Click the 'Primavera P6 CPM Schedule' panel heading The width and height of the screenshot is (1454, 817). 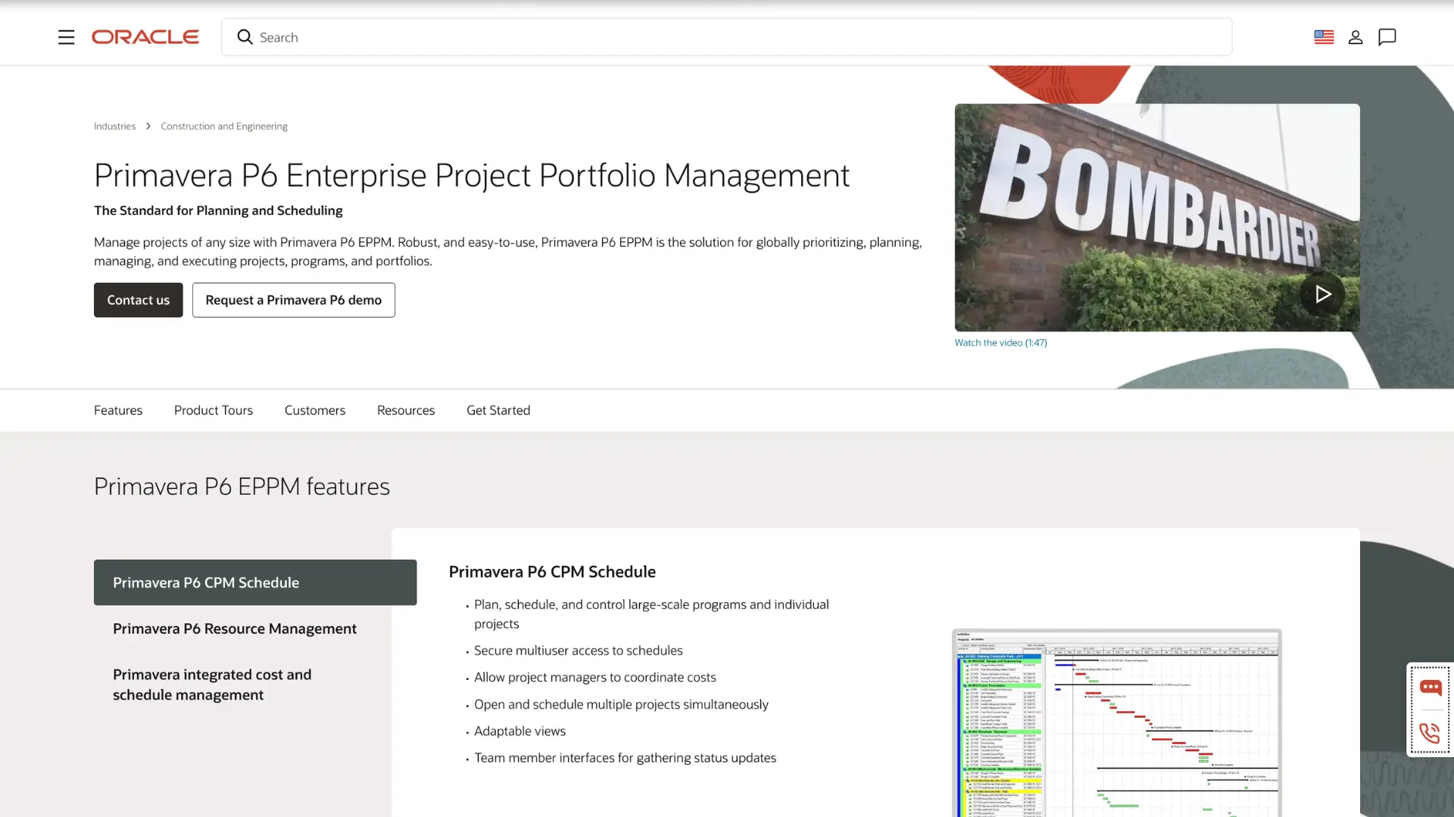[x=552, y=572]
